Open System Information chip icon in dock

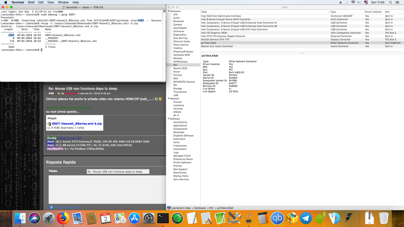(x=249, y=218)
